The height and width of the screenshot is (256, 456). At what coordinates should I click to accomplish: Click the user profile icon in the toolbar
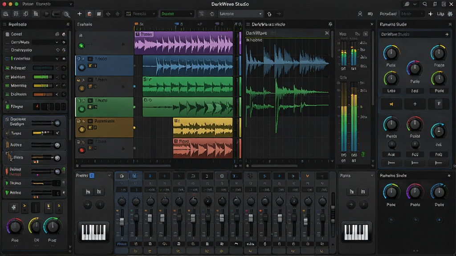360,14
